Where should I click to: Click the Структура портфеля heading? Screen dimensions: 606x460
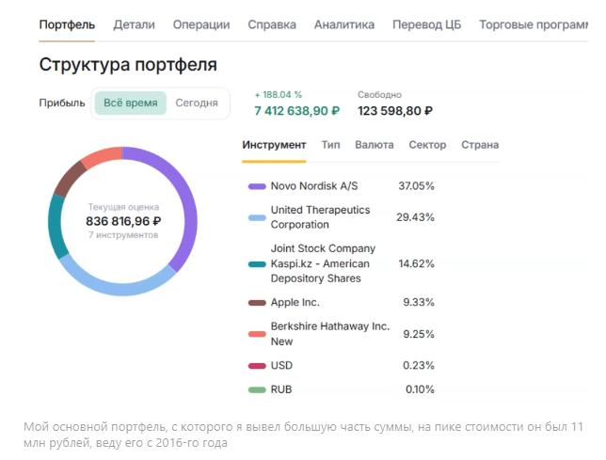pos(128,65)
